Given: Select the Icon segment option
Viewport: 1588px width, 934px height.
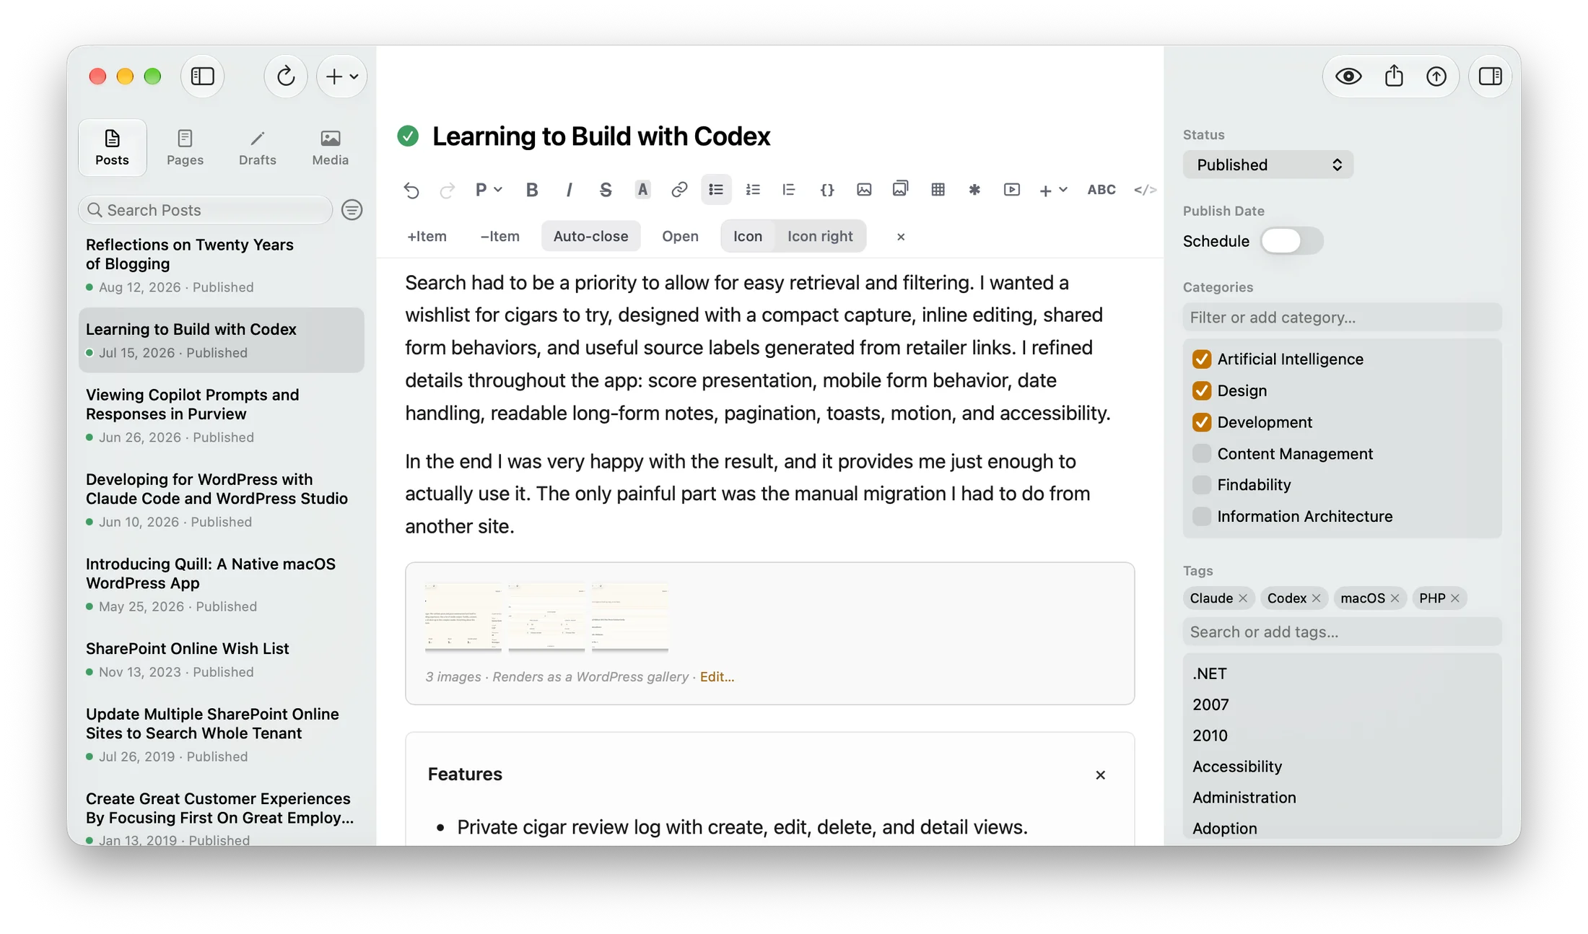Looking at the screenshot, I should coord(748,236).
